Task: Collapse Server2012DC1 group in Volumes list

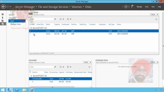Action: pyautogui.click(x=31, y=76)
